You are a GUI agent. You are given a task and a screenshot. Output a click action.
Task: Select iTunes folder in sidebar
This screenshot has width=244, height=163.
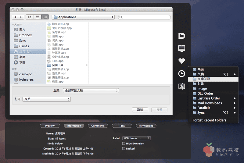pos(28,46)
